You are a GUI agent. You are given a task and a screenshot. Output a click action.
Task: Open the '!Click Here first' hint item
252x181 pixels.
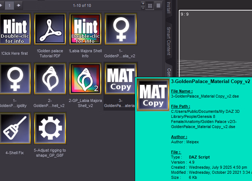point(14,30)
